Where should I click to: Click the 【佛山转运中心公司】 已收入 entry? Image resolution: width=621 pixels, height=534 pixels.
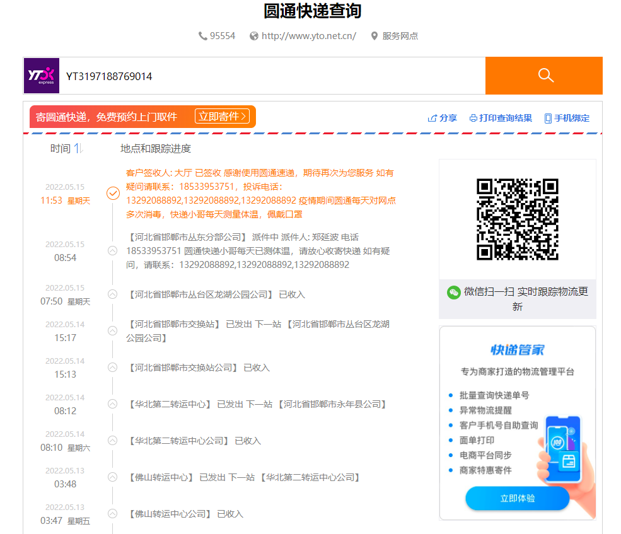tap(185, 514)
